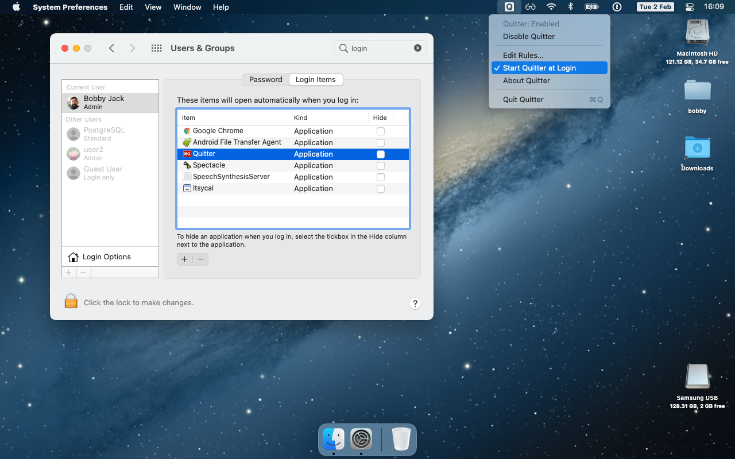Tick the Hide checkbox for Google Chrome

point(380,131)
